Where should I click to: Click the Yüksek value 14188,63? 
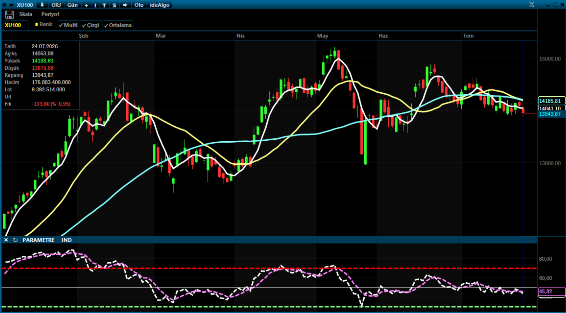43,61
